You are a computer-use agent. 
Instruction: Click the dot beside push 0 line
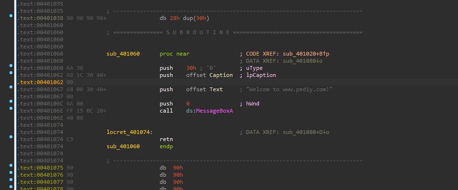point(11,104)
